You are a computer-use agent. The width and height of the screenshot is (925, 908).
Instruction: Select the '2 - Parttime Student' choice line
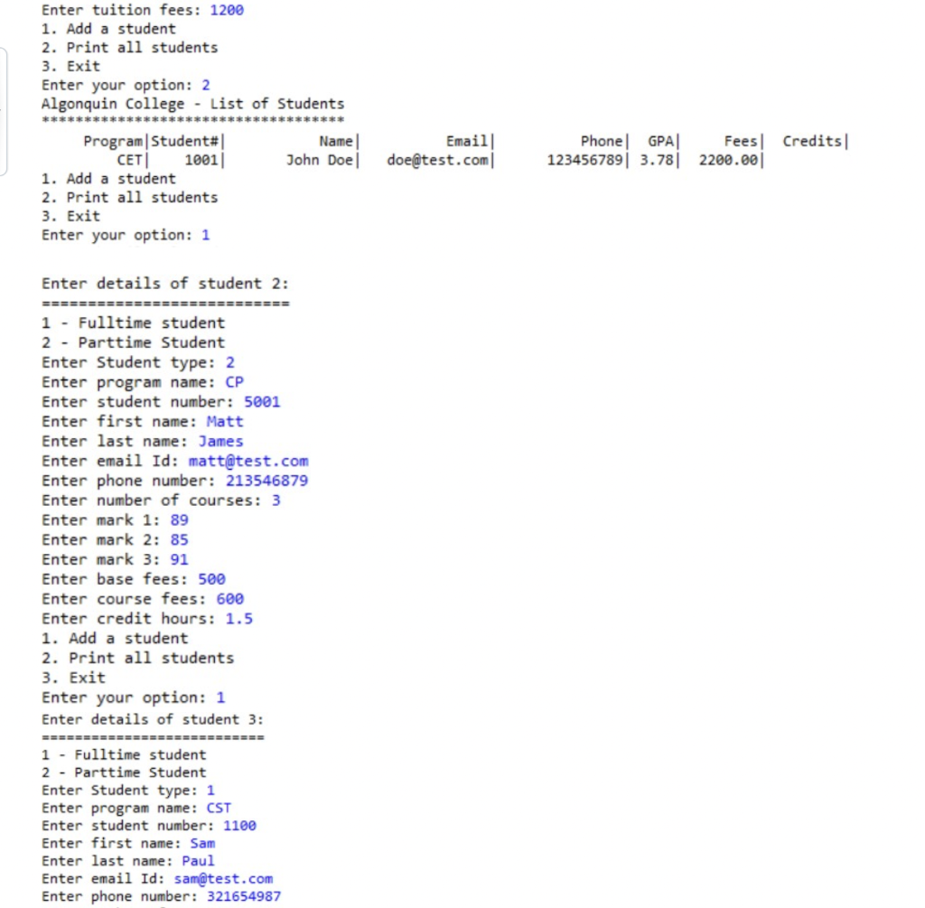pyautogui.click(x=133, y=342)
